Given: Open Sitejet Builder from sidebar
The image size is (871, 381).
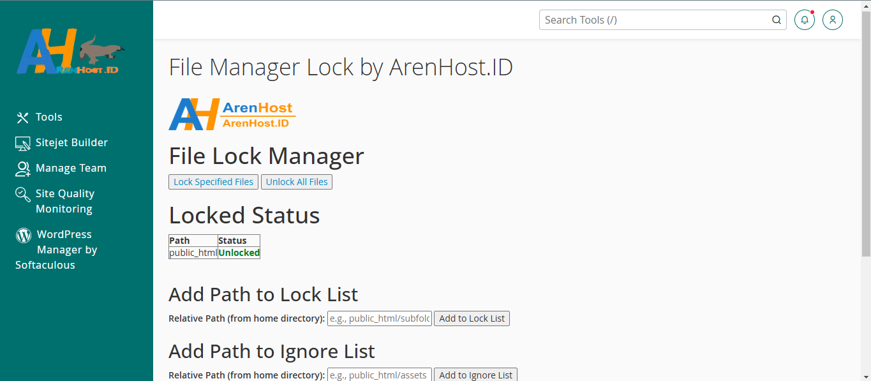Looking at the screenshot, I should coord(71,143).
